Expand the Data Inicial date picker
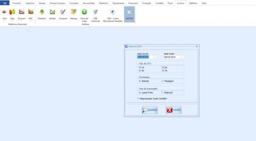Screen dimensions: 256x141 click(155, 57)
